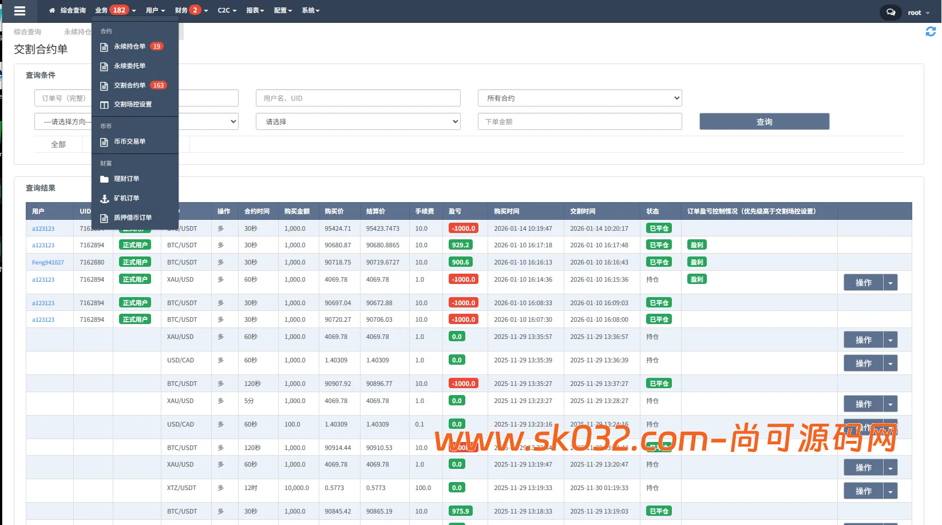This screenshot has width=942, height=525.
Task: Click the hamburger menu icon
Action: coord(19,11)
